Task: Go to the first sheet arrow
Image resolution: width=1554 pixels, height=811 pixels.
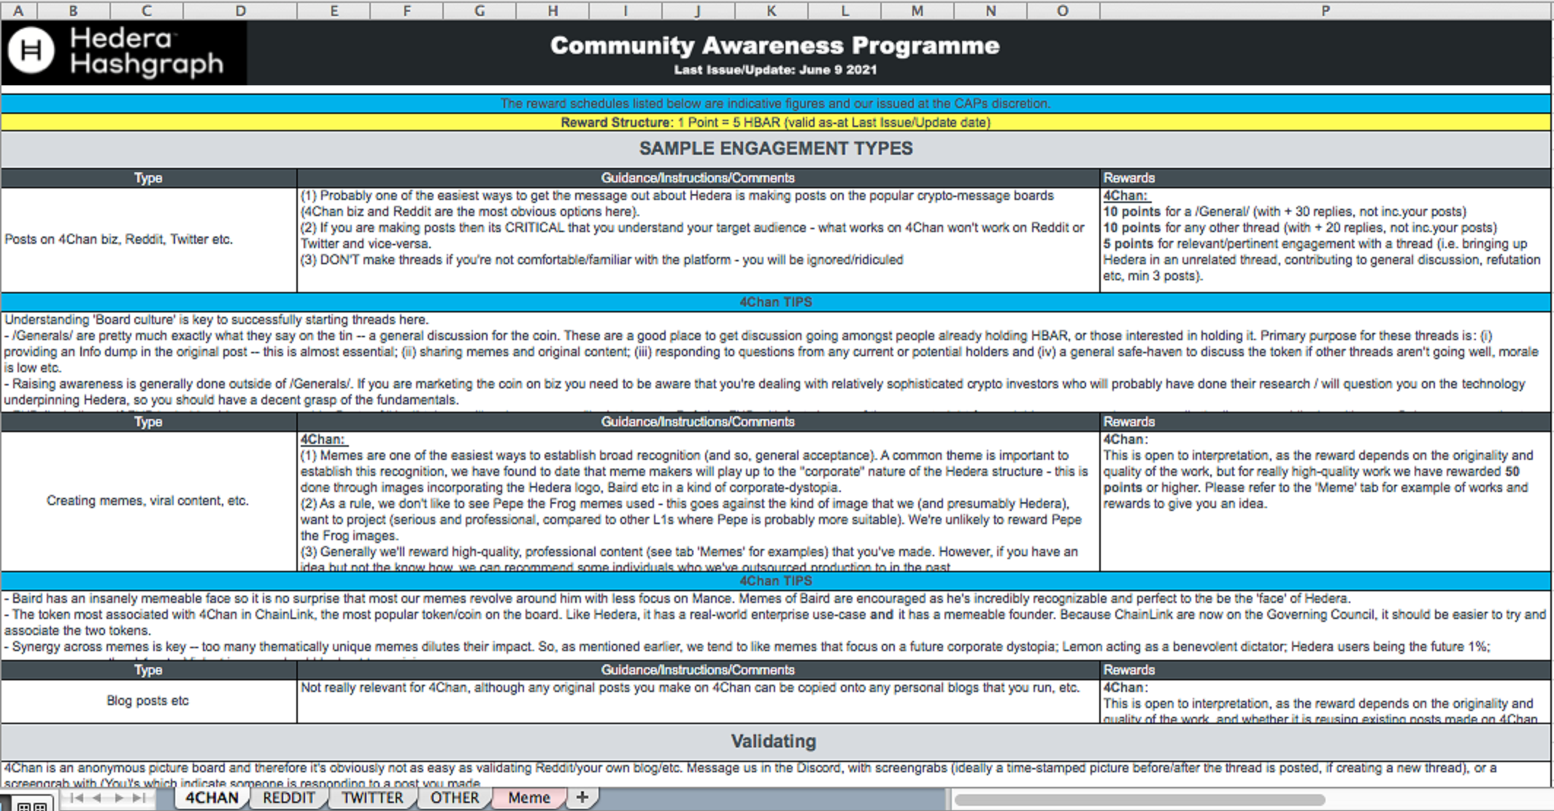Action: coord(76,798)
